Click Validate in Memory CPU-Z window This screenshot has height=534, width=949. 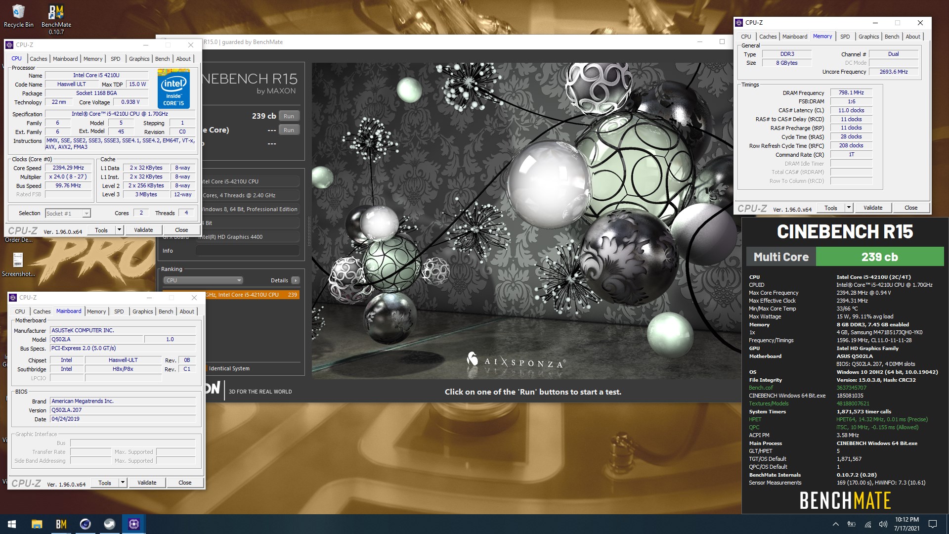[873, 208]
